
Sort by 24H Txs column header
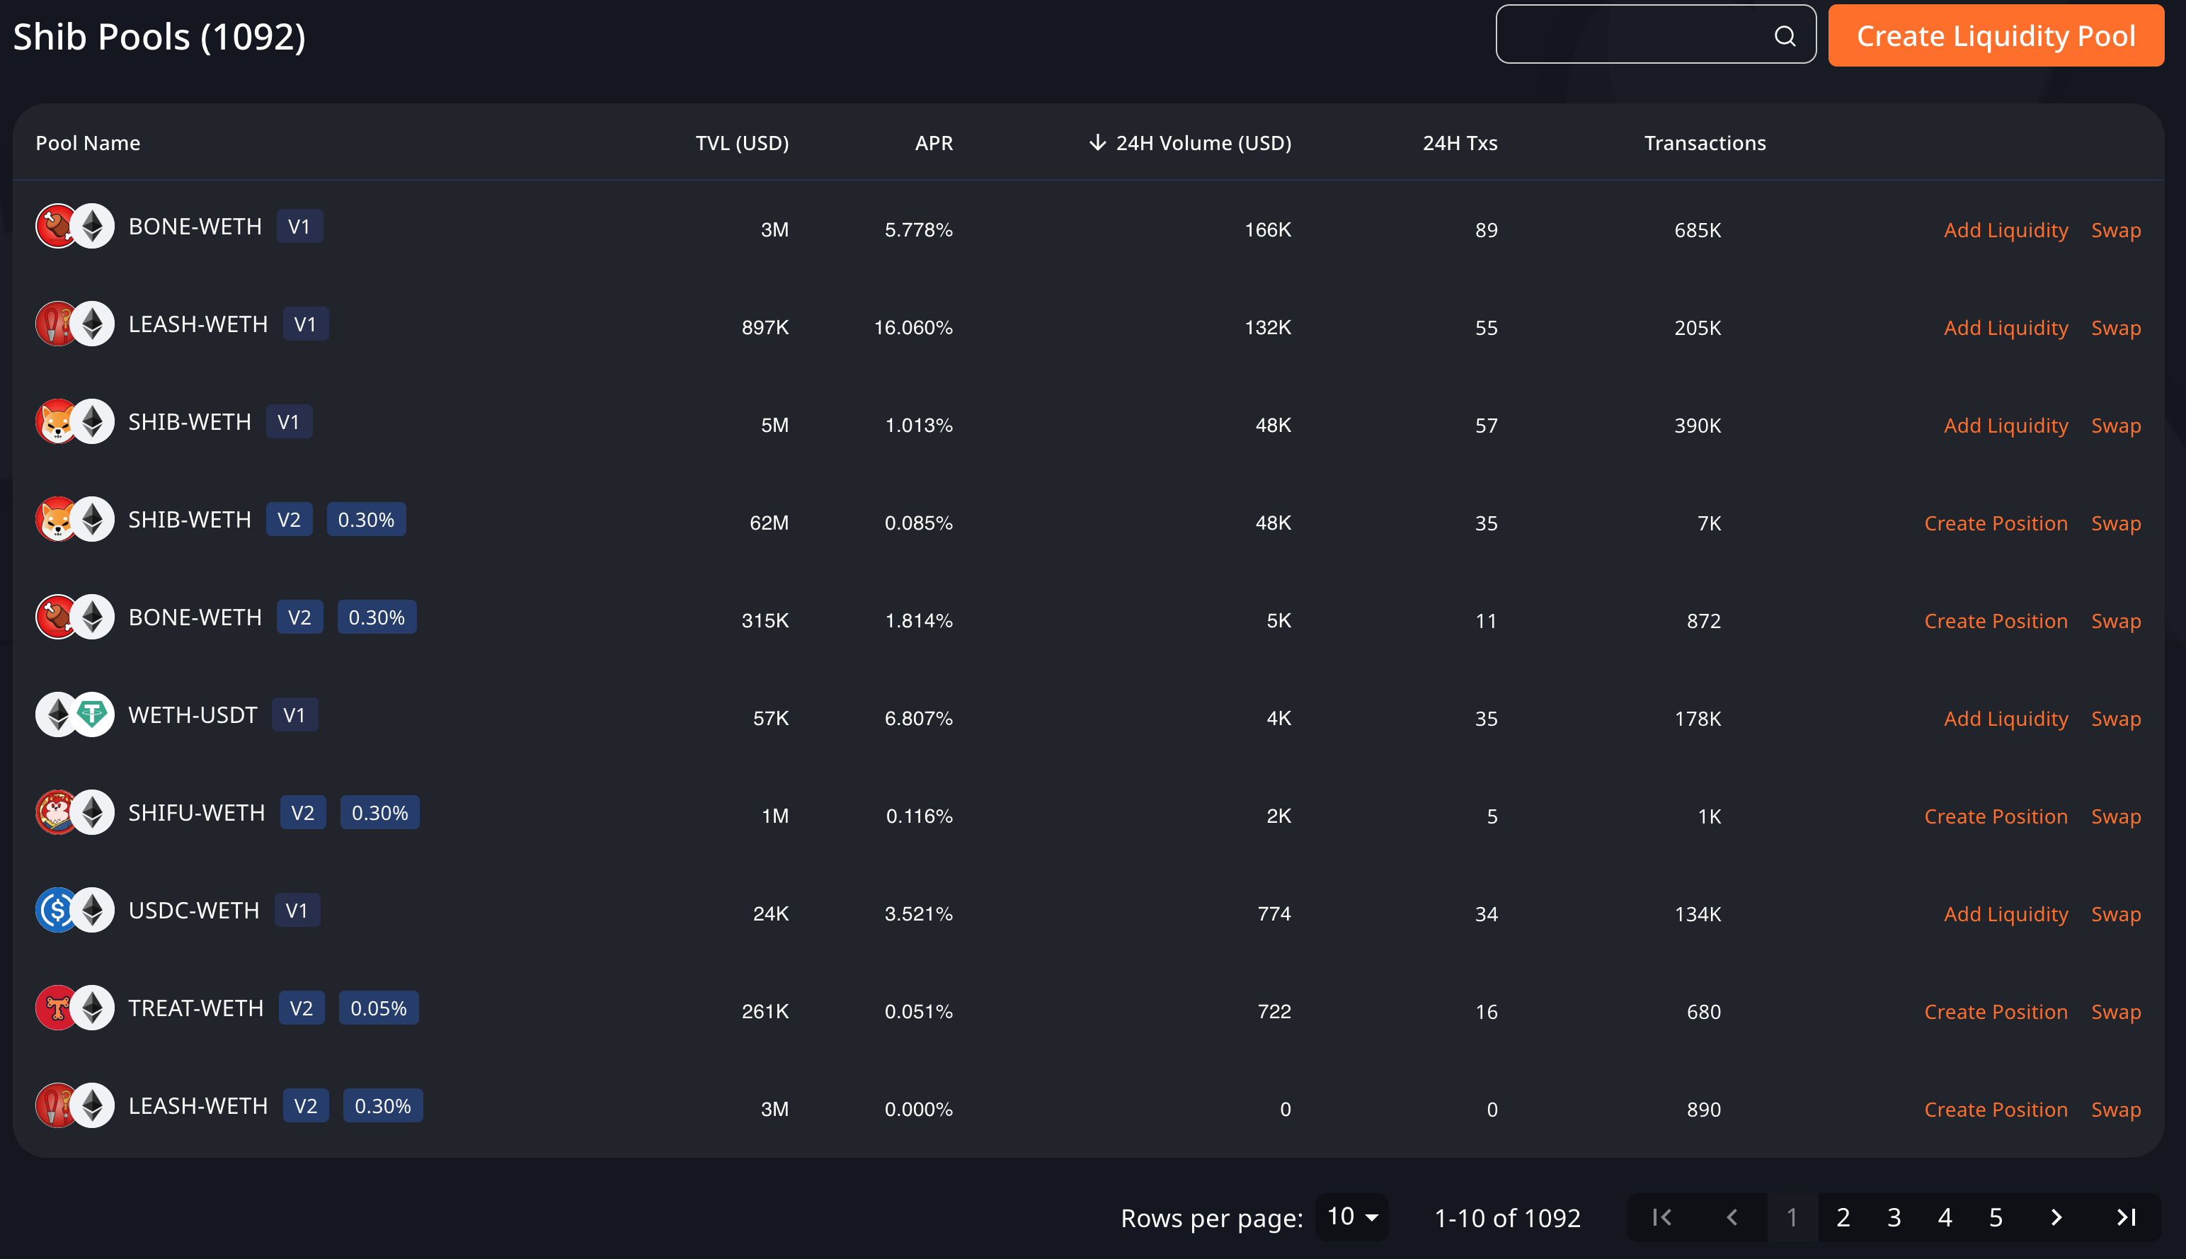1460,142
